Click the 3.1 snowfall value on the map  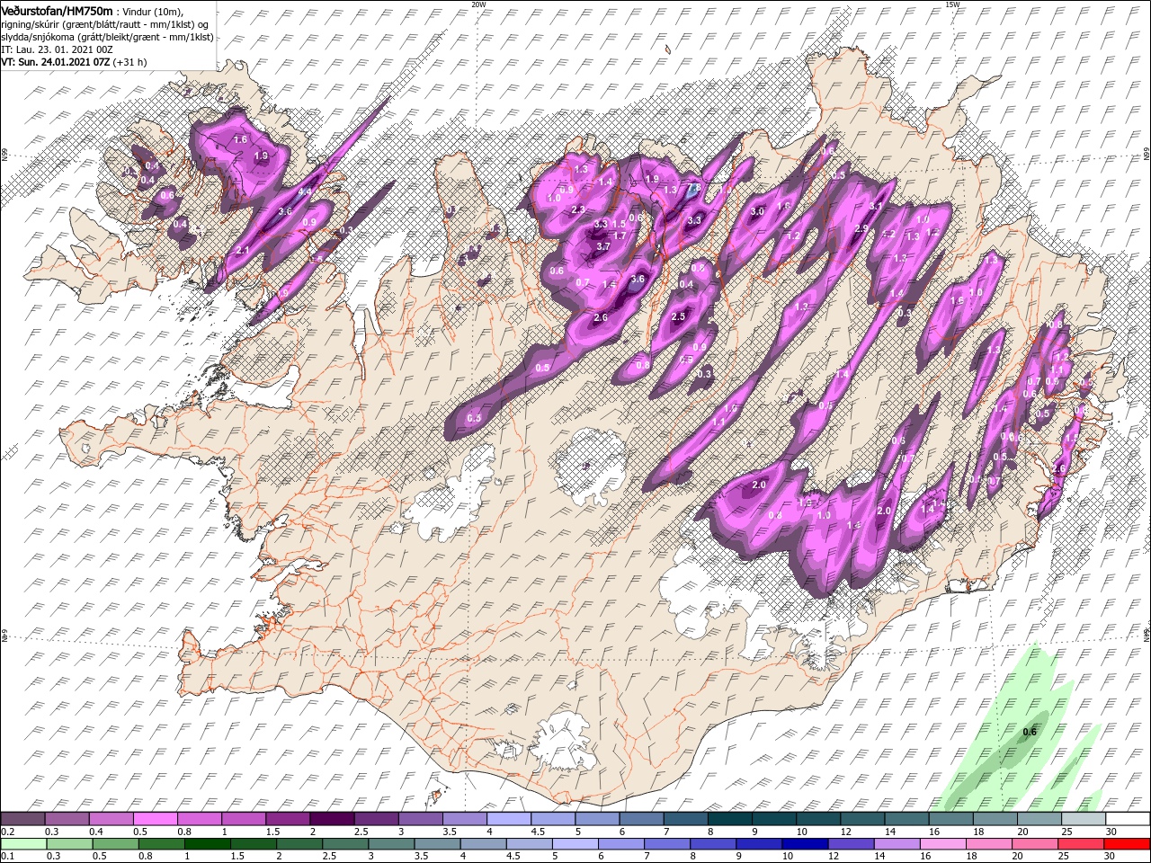[875, 206]
